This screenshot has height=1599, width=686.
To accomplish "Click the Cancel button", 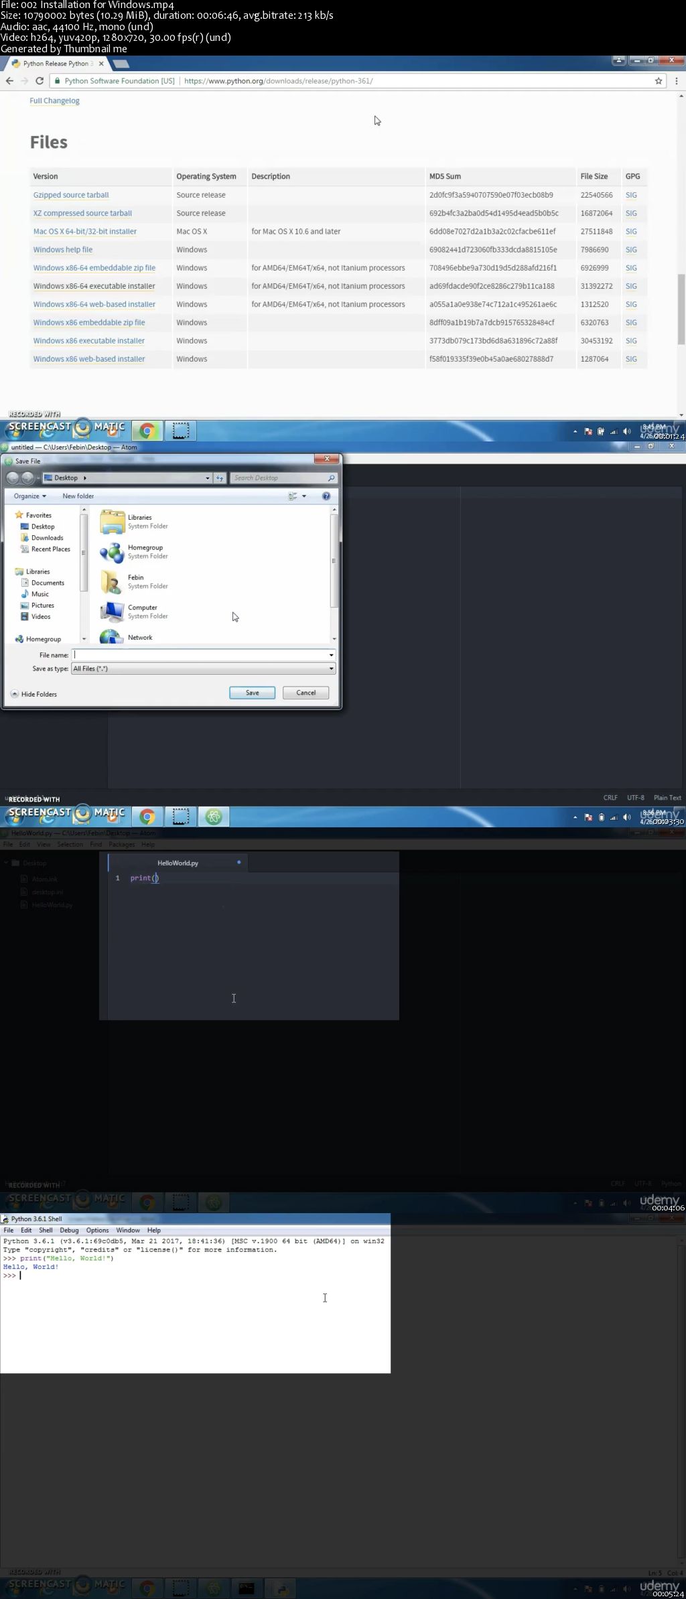I will (305, 693).
